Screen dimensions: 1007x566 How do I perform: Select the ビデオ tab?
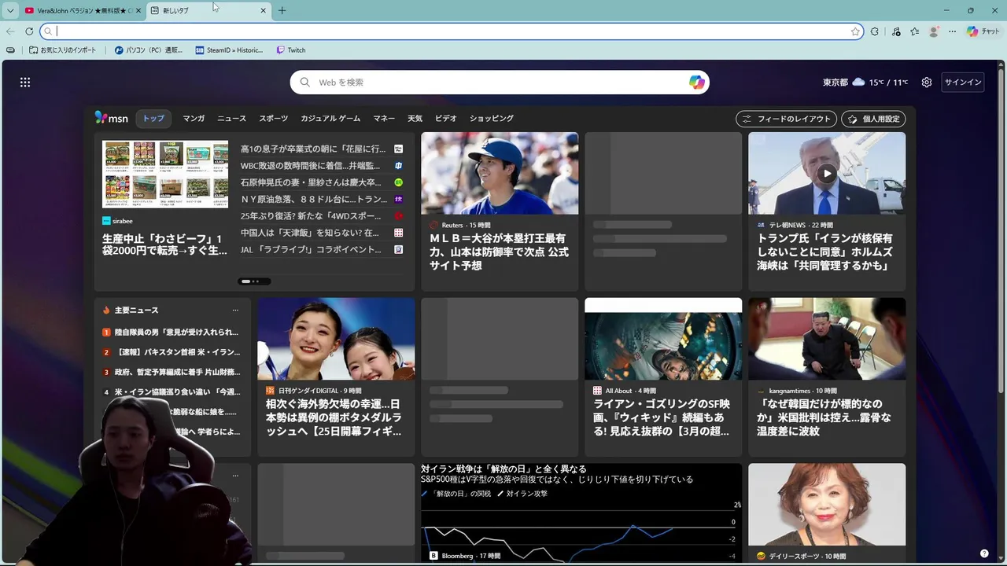point(446,119)
